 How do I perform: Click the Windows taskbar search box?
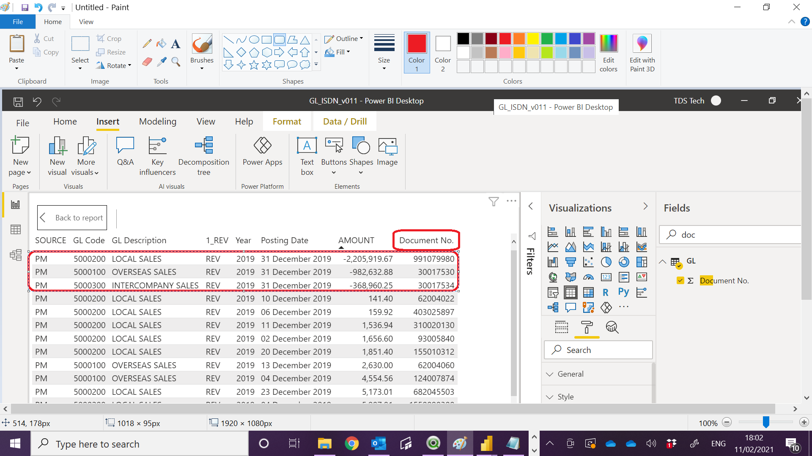coord(140,444)
